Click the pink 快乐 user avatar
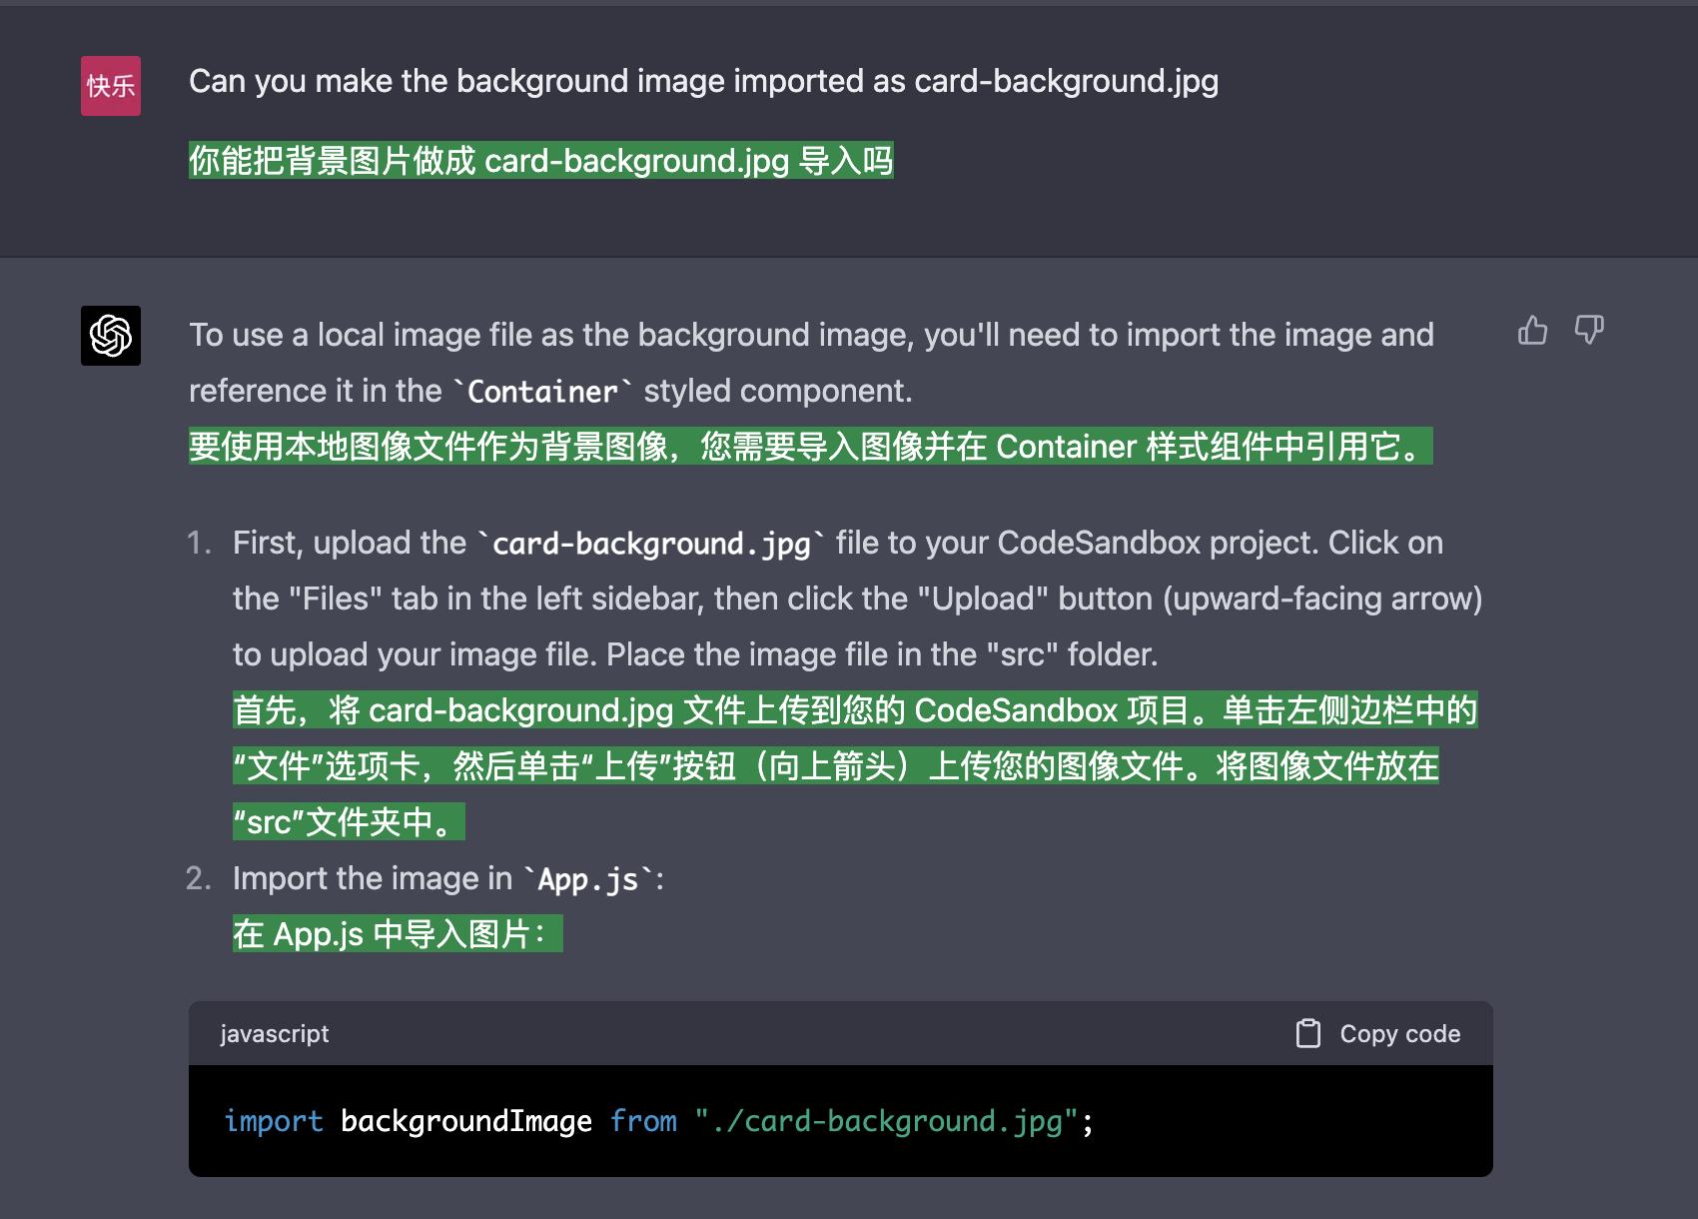Viewport: 1698px width, 1219px height. [x=111, y=85]
